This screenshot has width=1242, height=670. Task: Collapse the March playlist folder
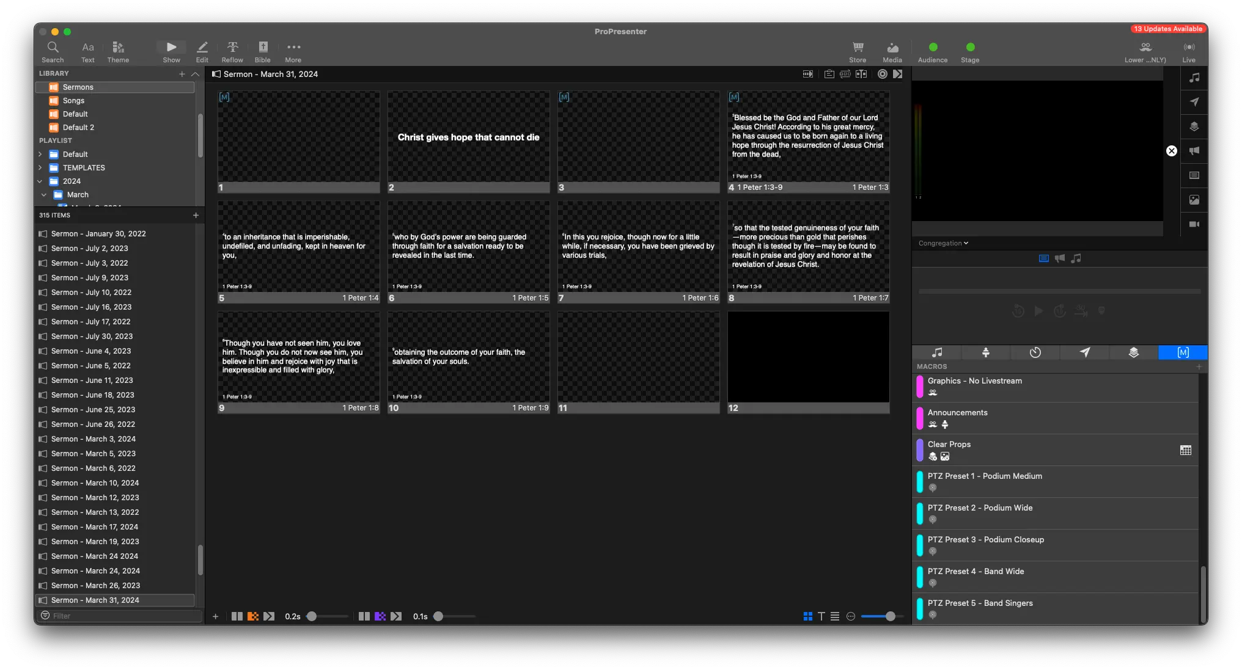point(44,195)
